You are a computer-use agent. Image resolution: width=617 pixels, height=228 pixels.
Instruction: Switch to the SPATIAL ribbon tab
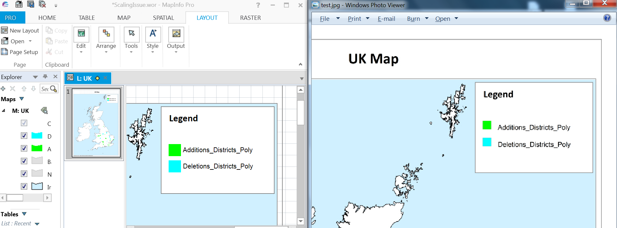(163, 18)
